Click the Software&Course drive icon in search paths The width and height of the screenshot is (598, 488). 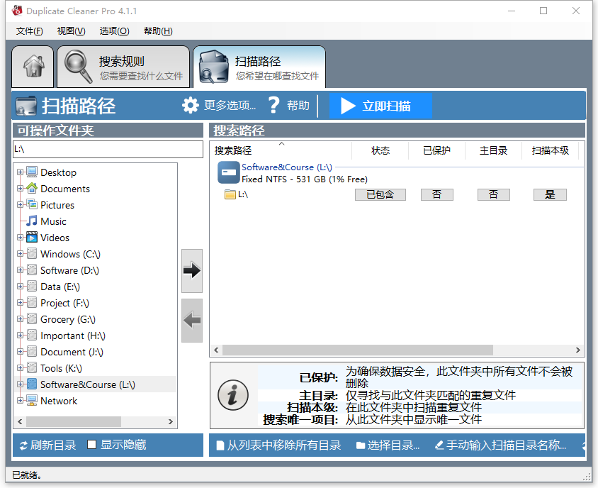pyautogui.click(x=228, y=172)
